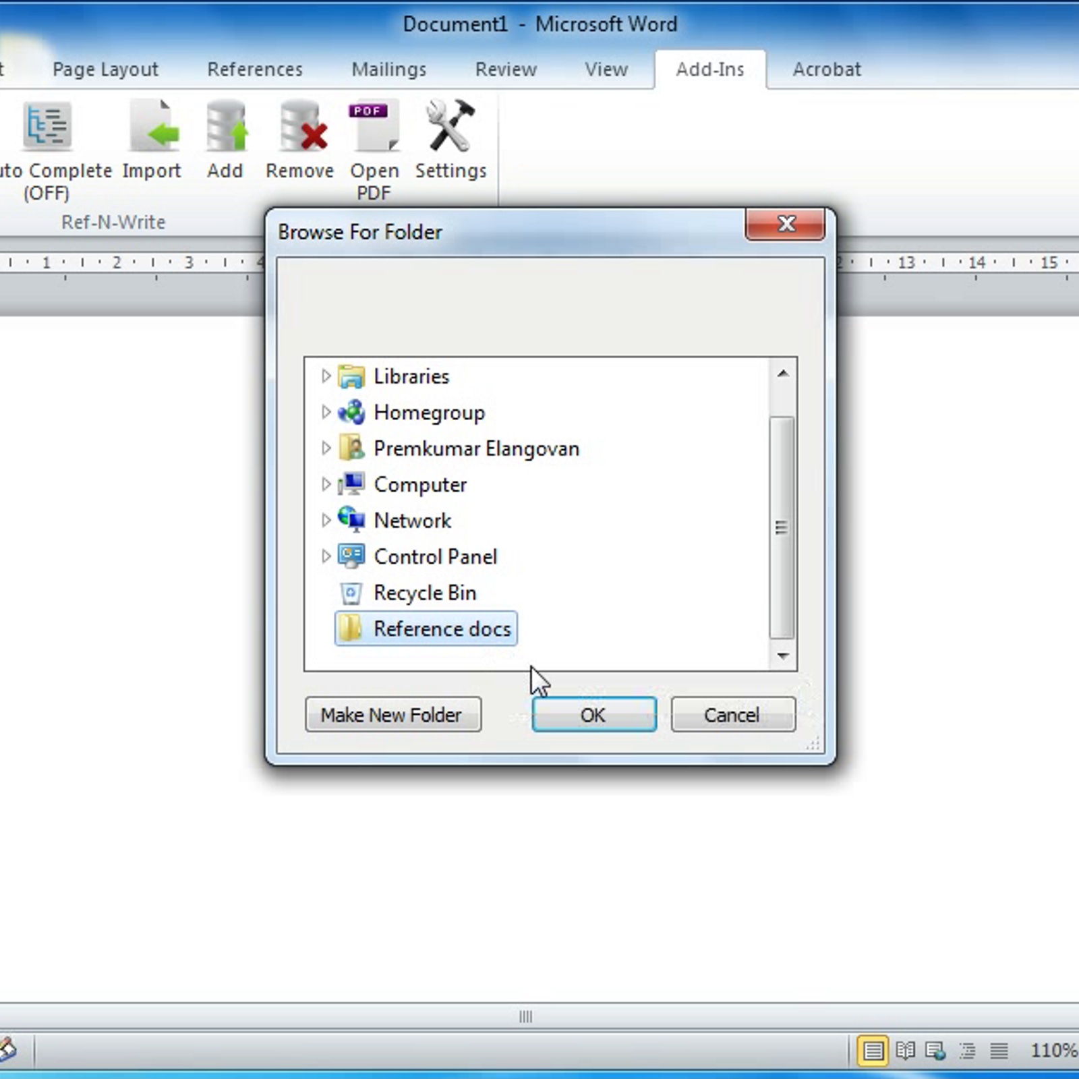Click the Add database icon

coord(226,127)
